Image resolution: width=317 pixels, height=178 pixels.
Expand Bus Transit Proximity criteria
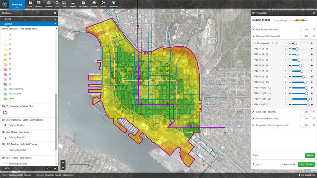coord(253,29)
